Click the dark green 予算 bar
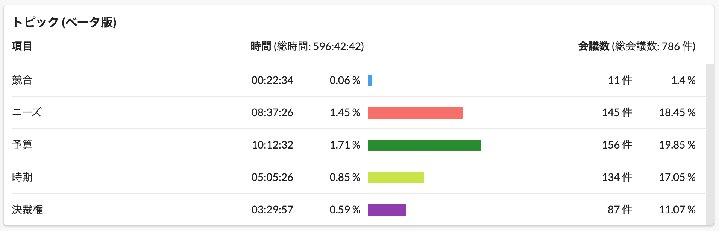 click(425, 145)
